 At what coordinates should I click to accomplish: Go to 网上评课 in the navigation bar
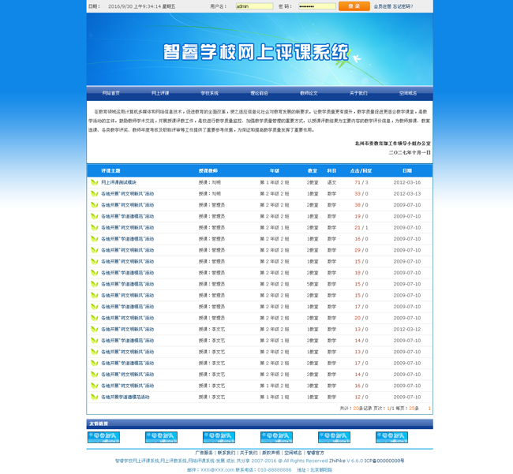pyautogui.click(x=160, y=93)
